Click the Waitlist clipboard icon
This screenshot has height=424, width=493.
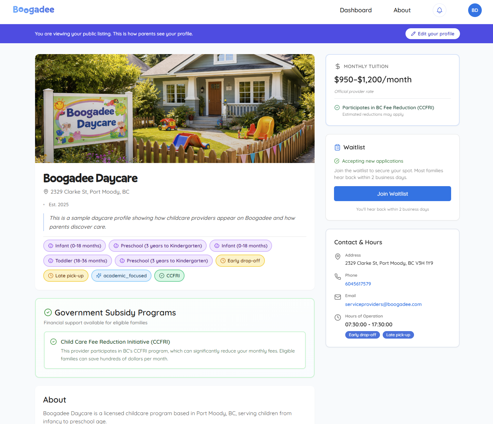pyautogui.click(x=337, y=147)
